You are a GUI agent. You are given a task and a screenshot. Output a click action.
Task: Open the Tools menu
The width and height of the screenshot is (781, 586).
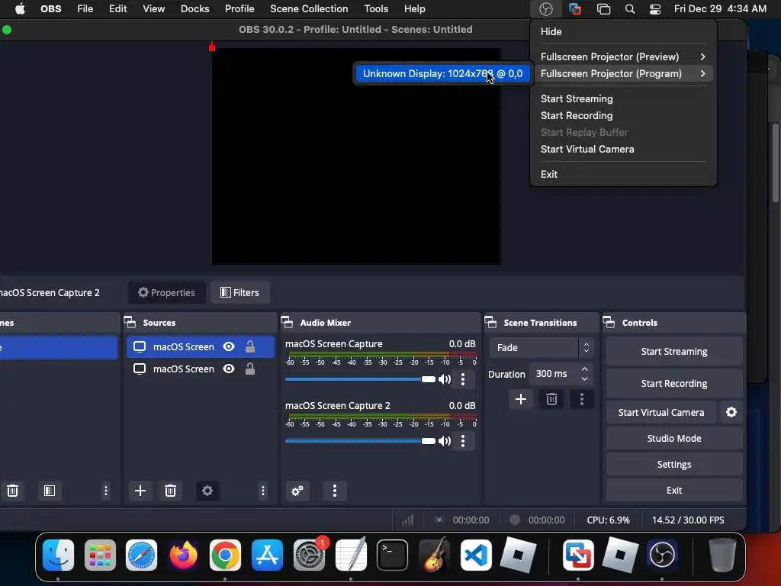(376, 9)
